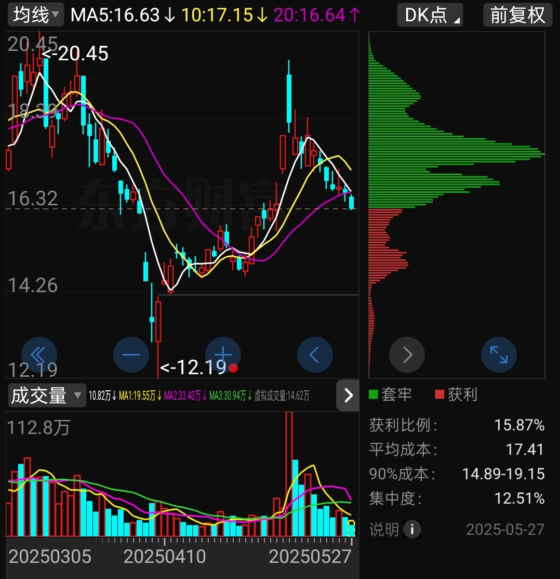Tap the 前复权 adjustment button
The height and width of the screenshot is (579, 560).
pos(517,15)
